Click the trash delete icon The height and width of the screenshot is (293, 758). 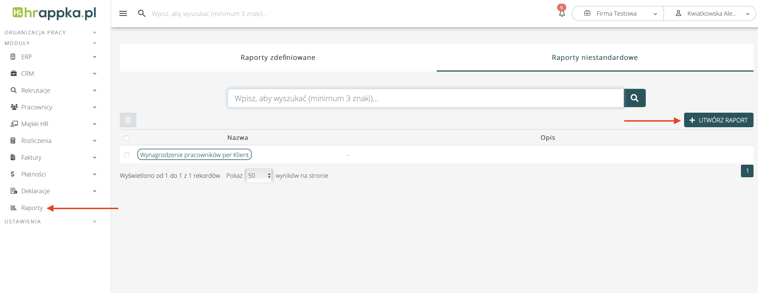pyautogui.click(x=128, y=120)
